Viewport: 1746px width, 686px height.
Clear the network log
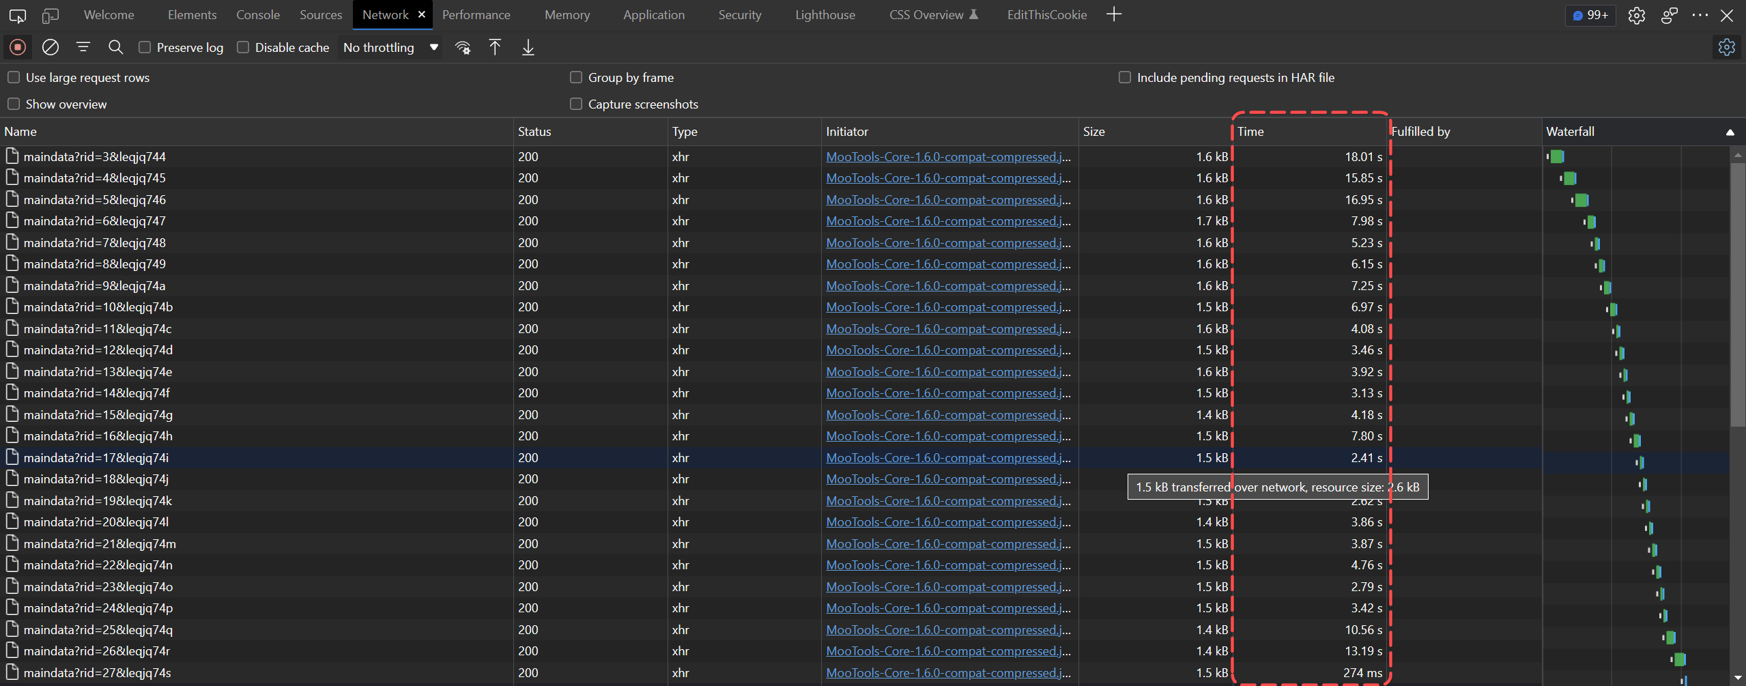pyautogui.click(x=50, y=46)
